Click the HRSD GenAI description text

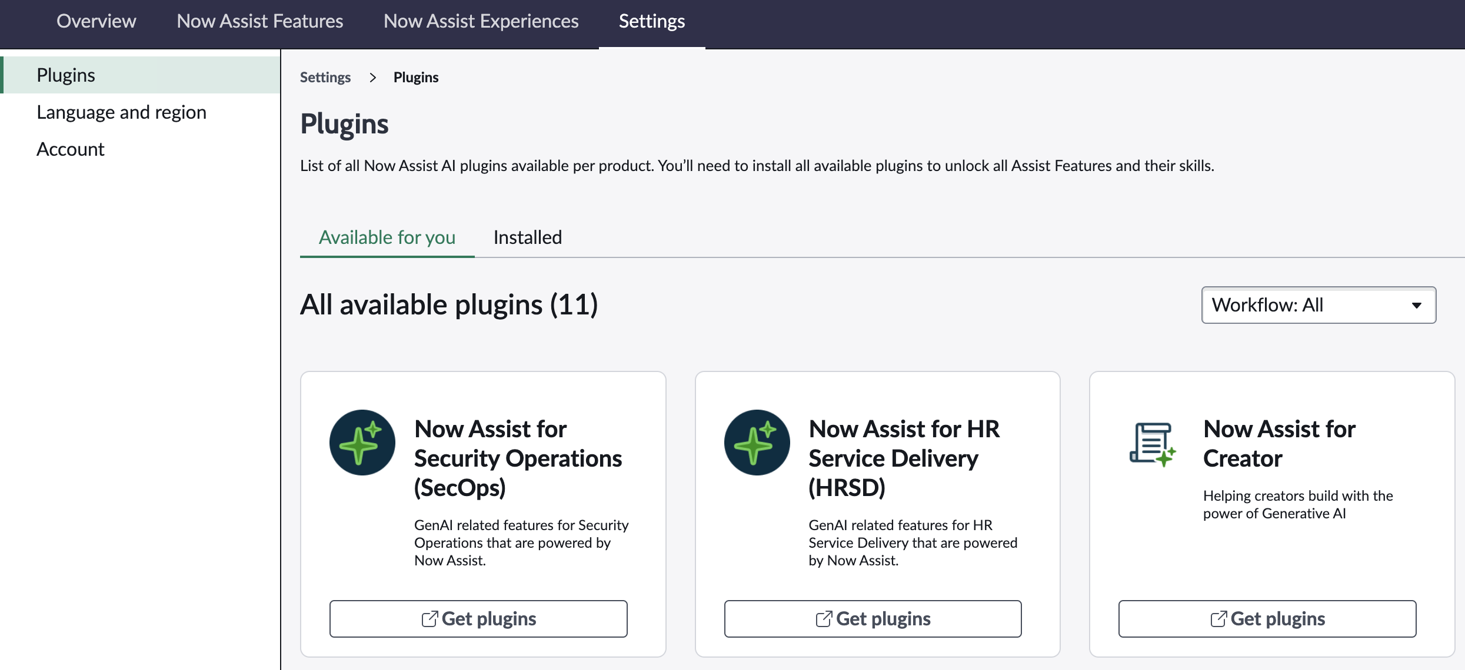point(913,542)
